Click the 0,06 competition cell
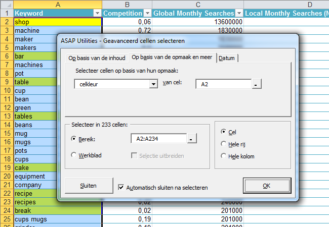Screen dimensions: 329x227 [127, 22]
